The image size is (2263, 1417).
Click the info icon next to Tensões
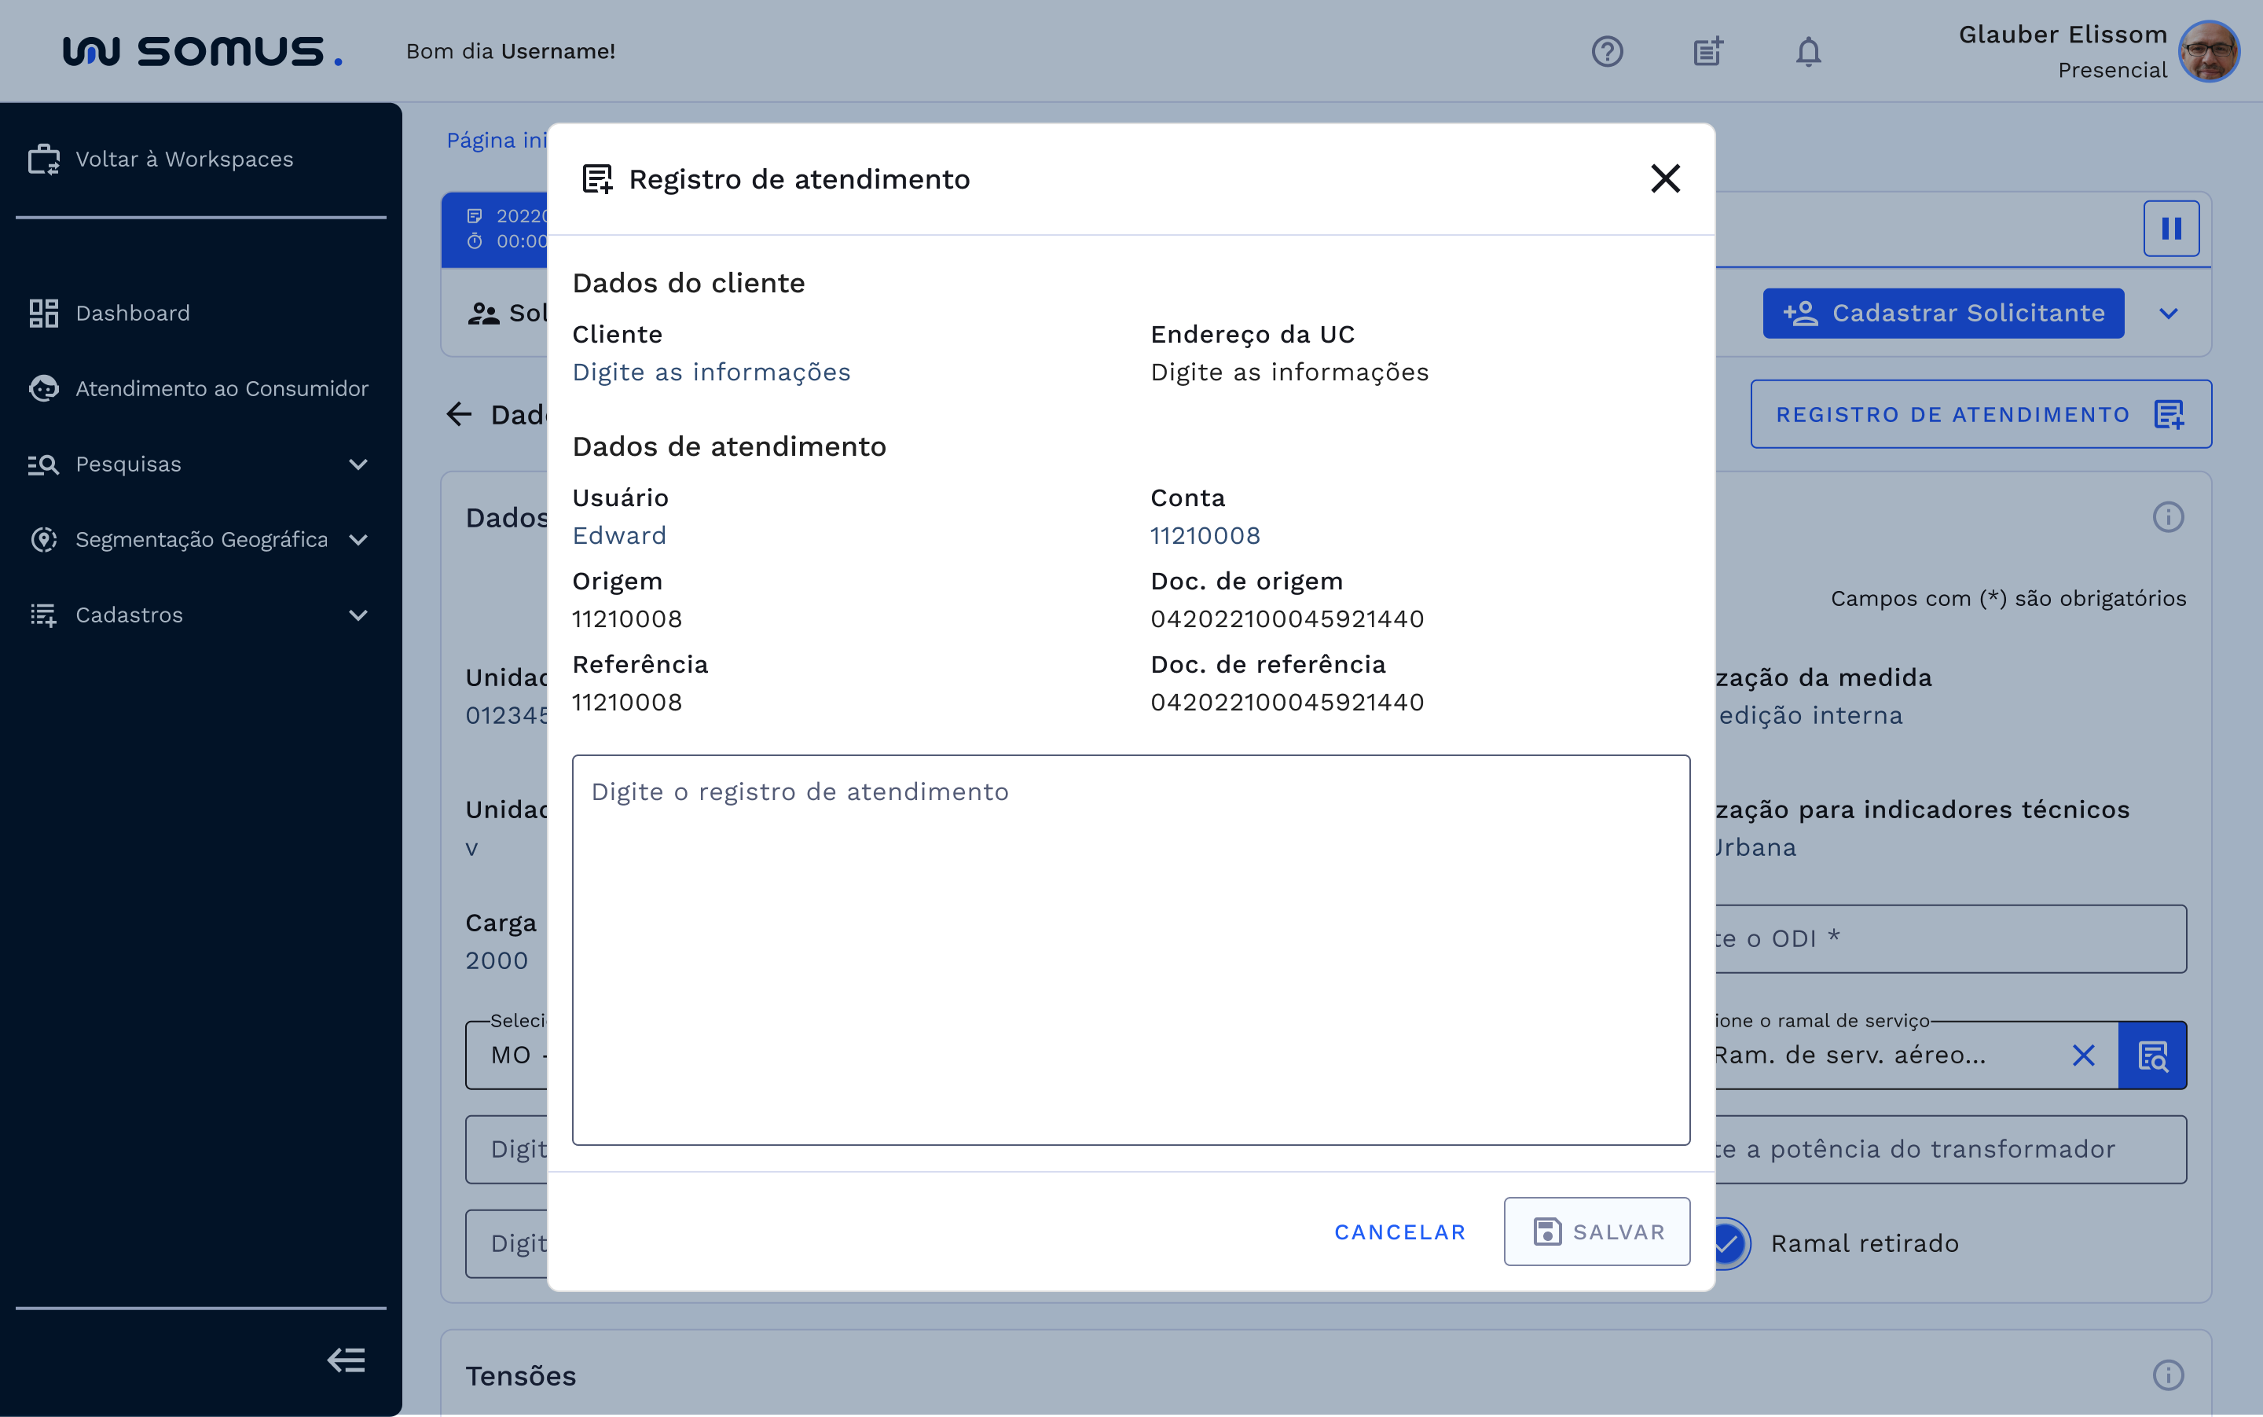(x=2169, y=1375)
